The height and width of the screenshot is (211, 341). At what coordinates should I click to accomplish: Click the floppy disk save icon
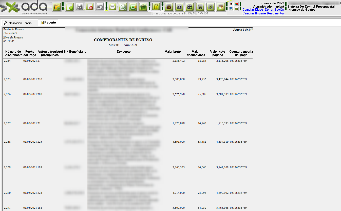(80, 7)
